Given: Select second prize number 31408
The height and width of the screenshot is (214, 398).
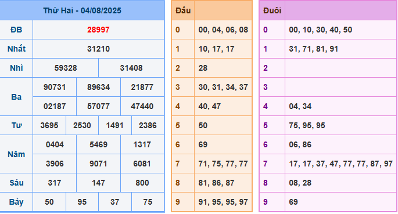Looking at the screenshot, I should 131,68.
